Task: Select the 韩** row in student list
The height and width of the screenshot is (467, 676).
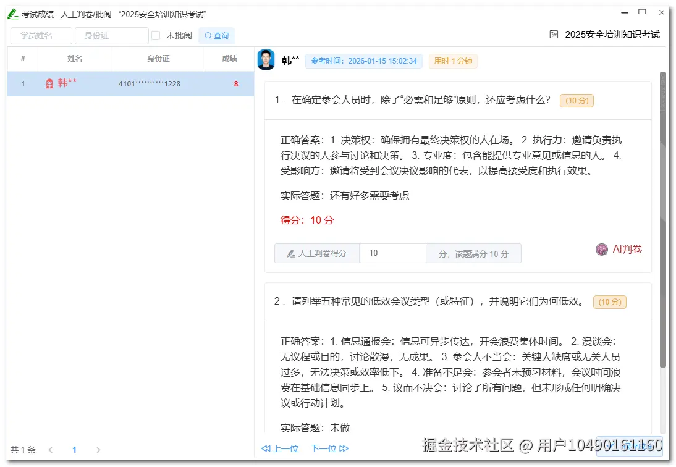Action: click(130, 83)
